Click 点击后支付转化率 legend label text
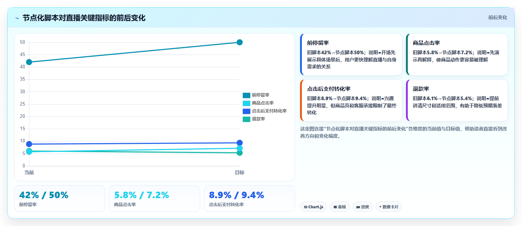Screen dimensions: 522x226 click(x=269, y=111)
